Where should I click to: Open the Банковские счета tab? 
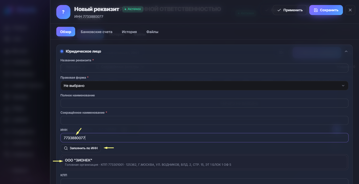coord(97,32)
